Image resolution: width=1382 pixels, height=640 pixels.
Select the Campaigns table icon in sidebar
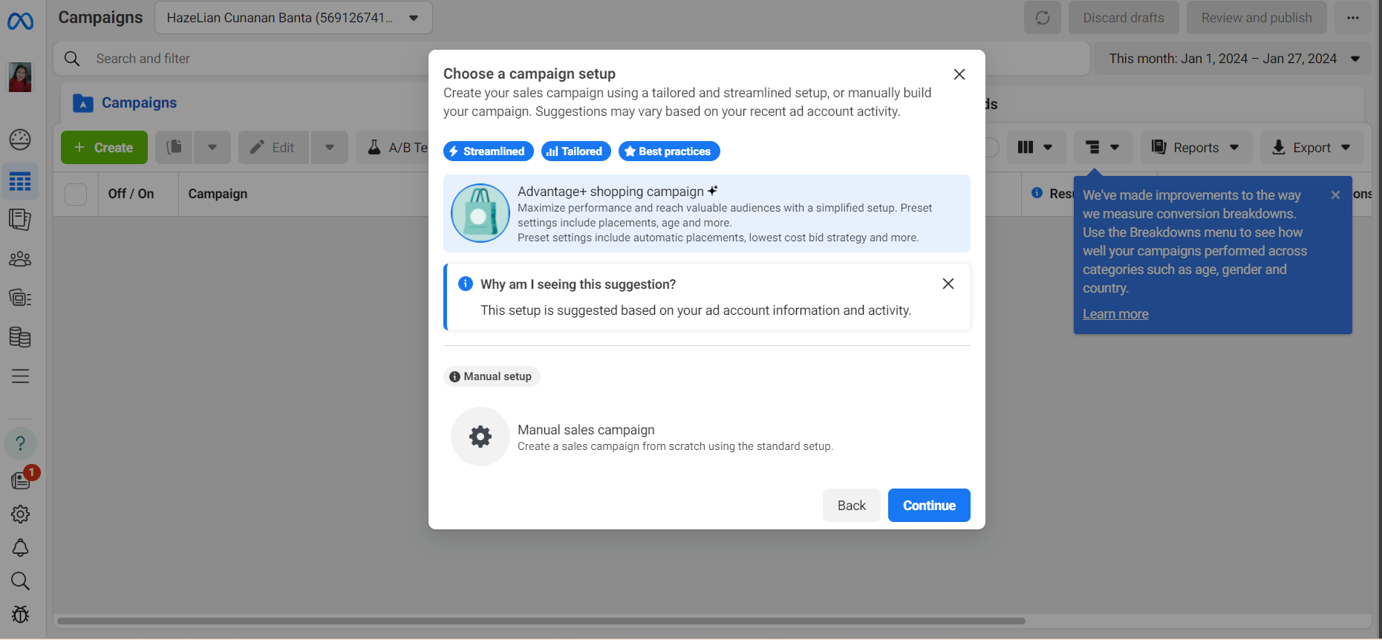tap(20, 181)
